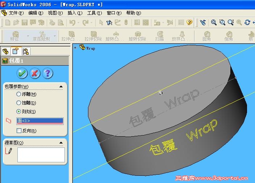Open the 工具(T) menu
Viewport: 255px width, 183px height.
(95, 13)
